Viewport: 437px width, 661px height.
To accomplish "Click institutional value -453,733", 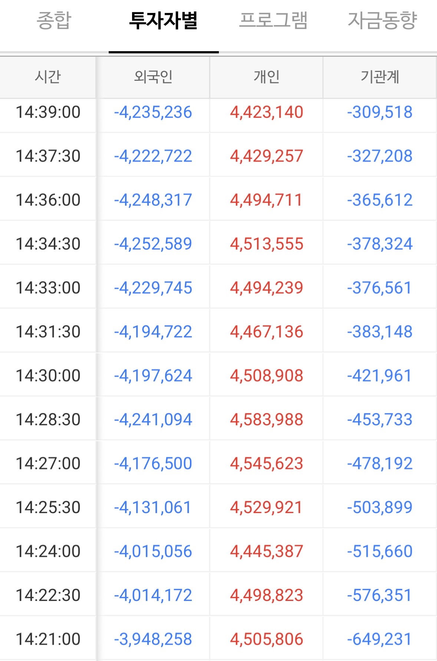I will click(x=380, y=420).
